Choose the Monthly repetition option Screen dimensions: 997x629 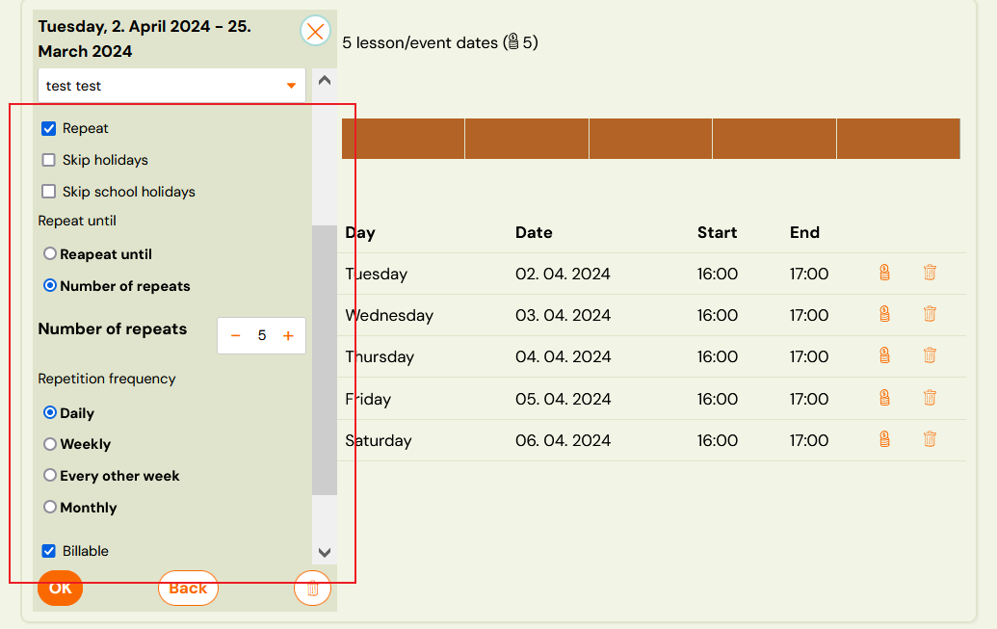[x=50, y=507]
